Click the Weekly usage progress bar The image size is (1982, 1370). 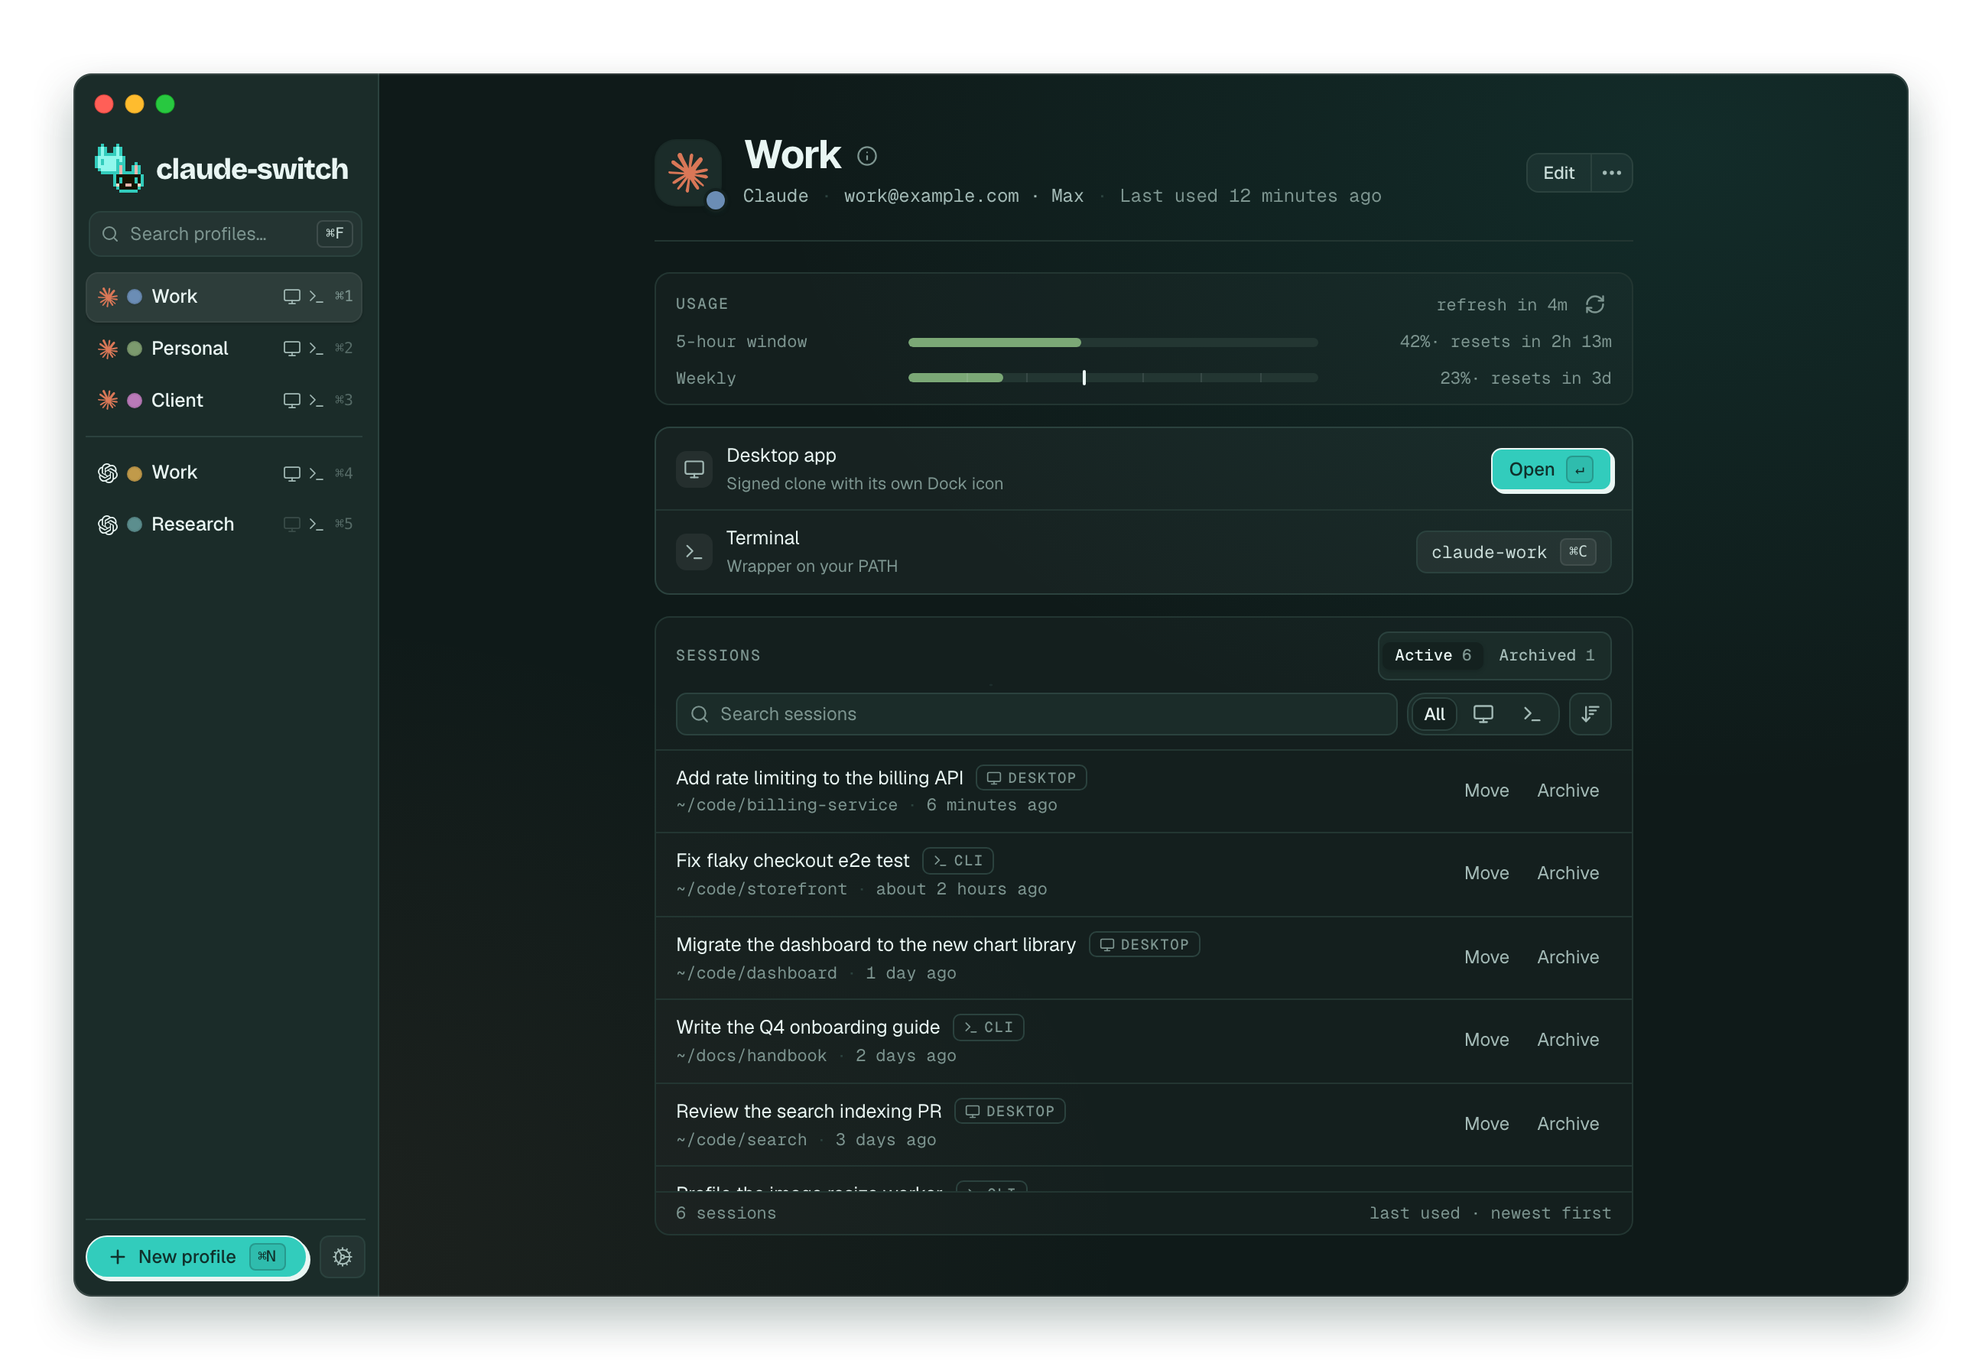pyautogui.click(x=1113, y=378)
